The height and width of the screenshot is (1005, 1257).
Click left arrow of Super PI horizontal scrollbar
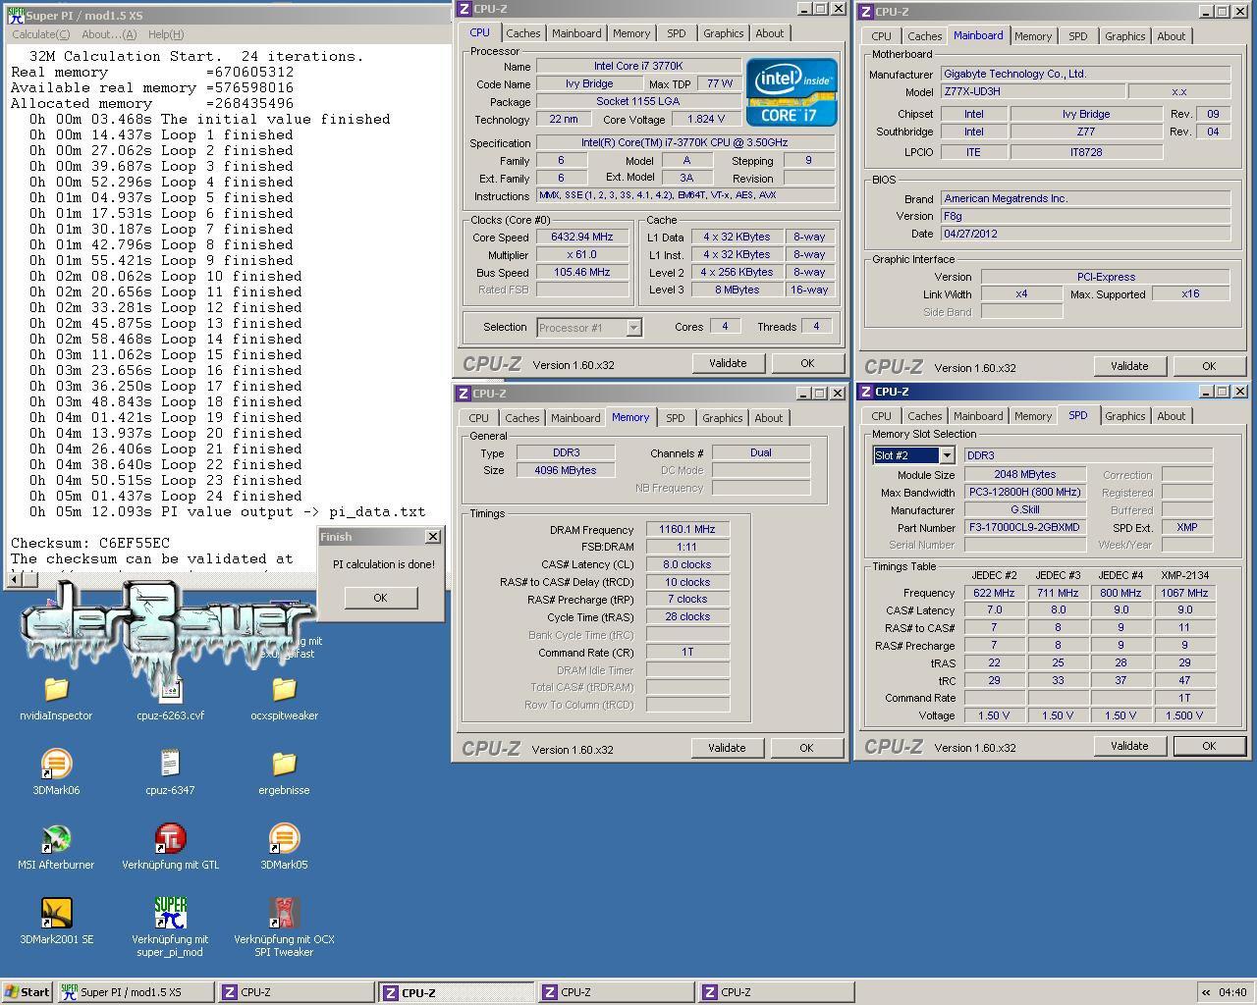click(x=15, y=580)
